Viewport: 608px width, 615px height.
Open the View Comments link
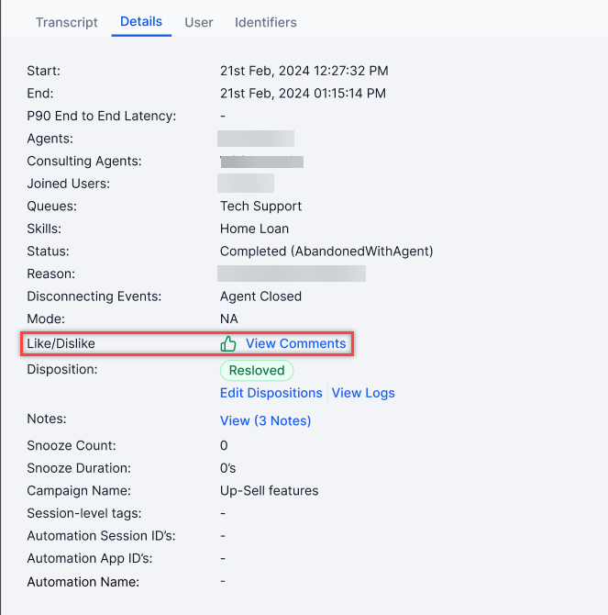pos(295,344)
